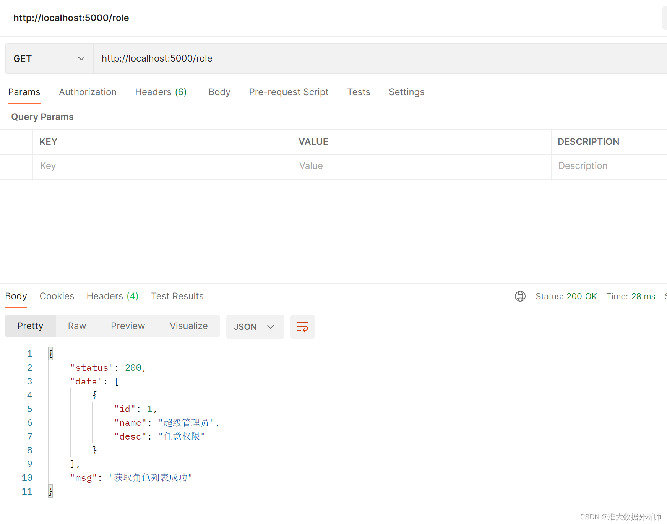The image size is (667, 524).
Task: Switch to Raw response view
Action: pyautogui.click(x=77, y=326)
